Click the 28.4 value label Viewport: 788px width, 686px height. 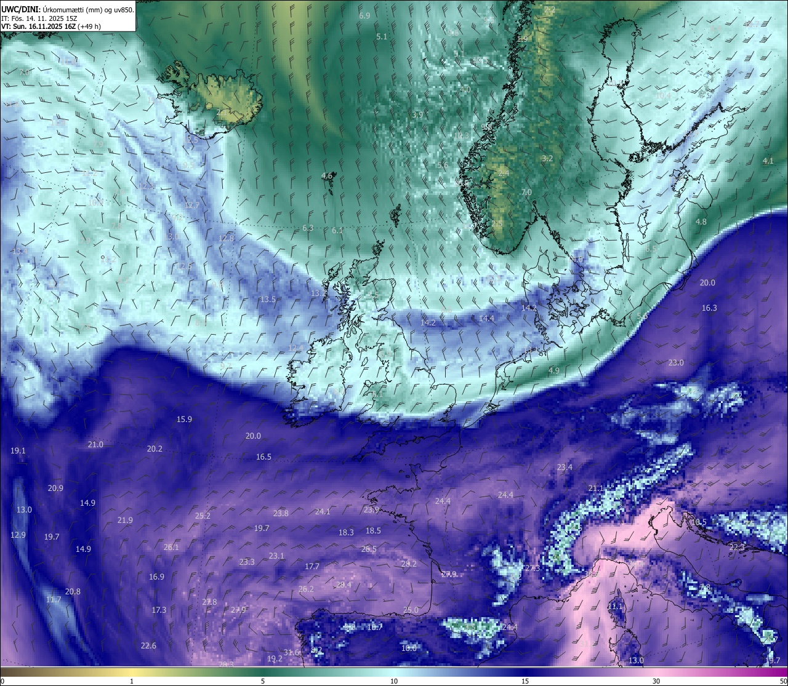click(344, 584)
